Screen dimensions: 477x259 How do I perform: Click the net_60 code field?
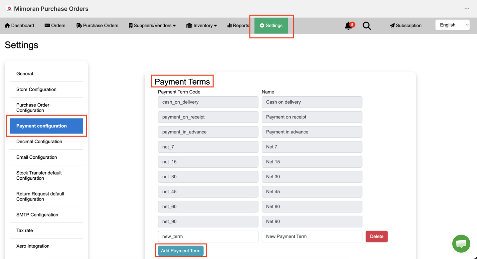pos(208,207)
